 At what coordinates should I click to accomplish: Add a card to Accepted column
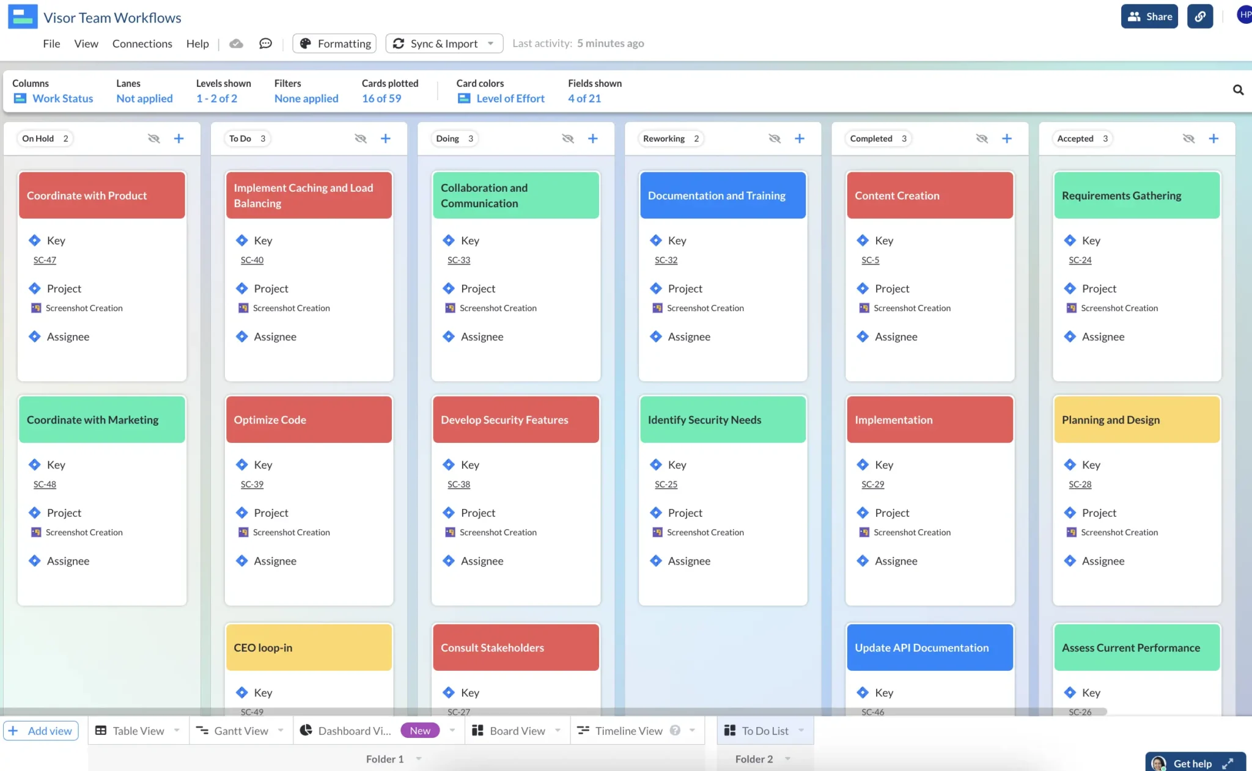tap(1213, 139)
